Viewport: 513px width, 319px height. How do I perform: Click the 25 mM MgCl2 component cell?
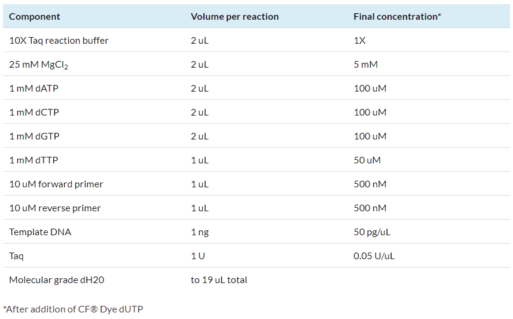point(39,65)
